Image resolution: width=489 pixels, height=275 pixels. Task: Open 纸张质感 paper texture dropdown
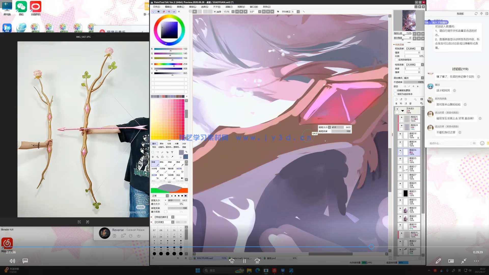tap(422, 49)
